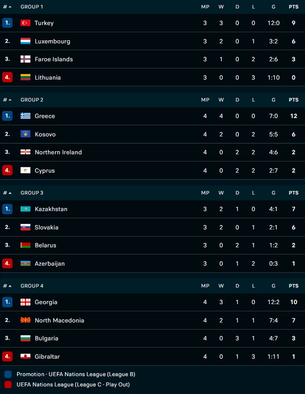The image size is (305, 394).
Task: Click the North Macedonia flag icon
Action: 25,320
